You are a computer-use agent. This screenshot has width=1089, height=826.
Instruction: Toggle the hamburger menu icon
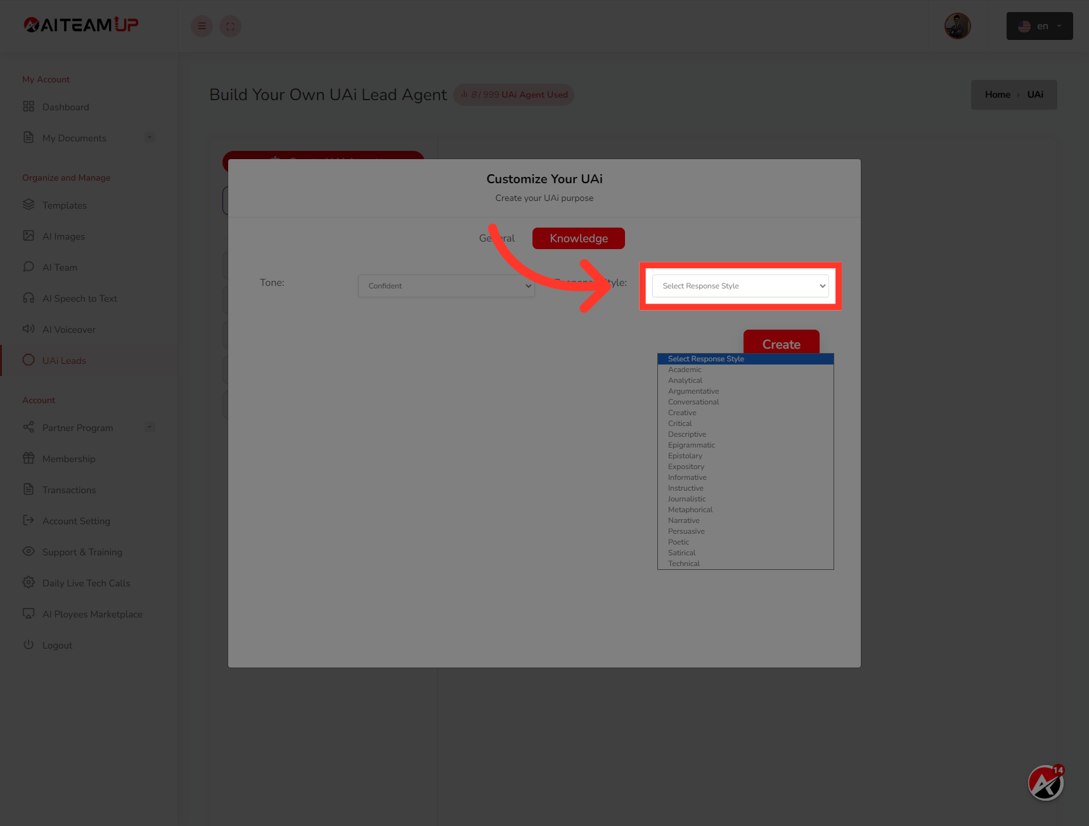tap(202, 26)
